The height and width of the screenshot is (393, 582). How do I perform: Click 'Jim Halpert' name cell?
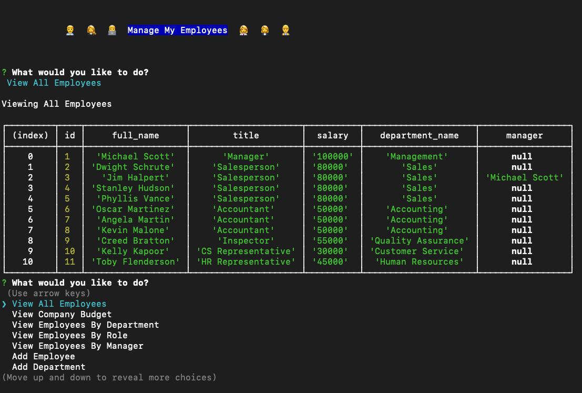136,177
